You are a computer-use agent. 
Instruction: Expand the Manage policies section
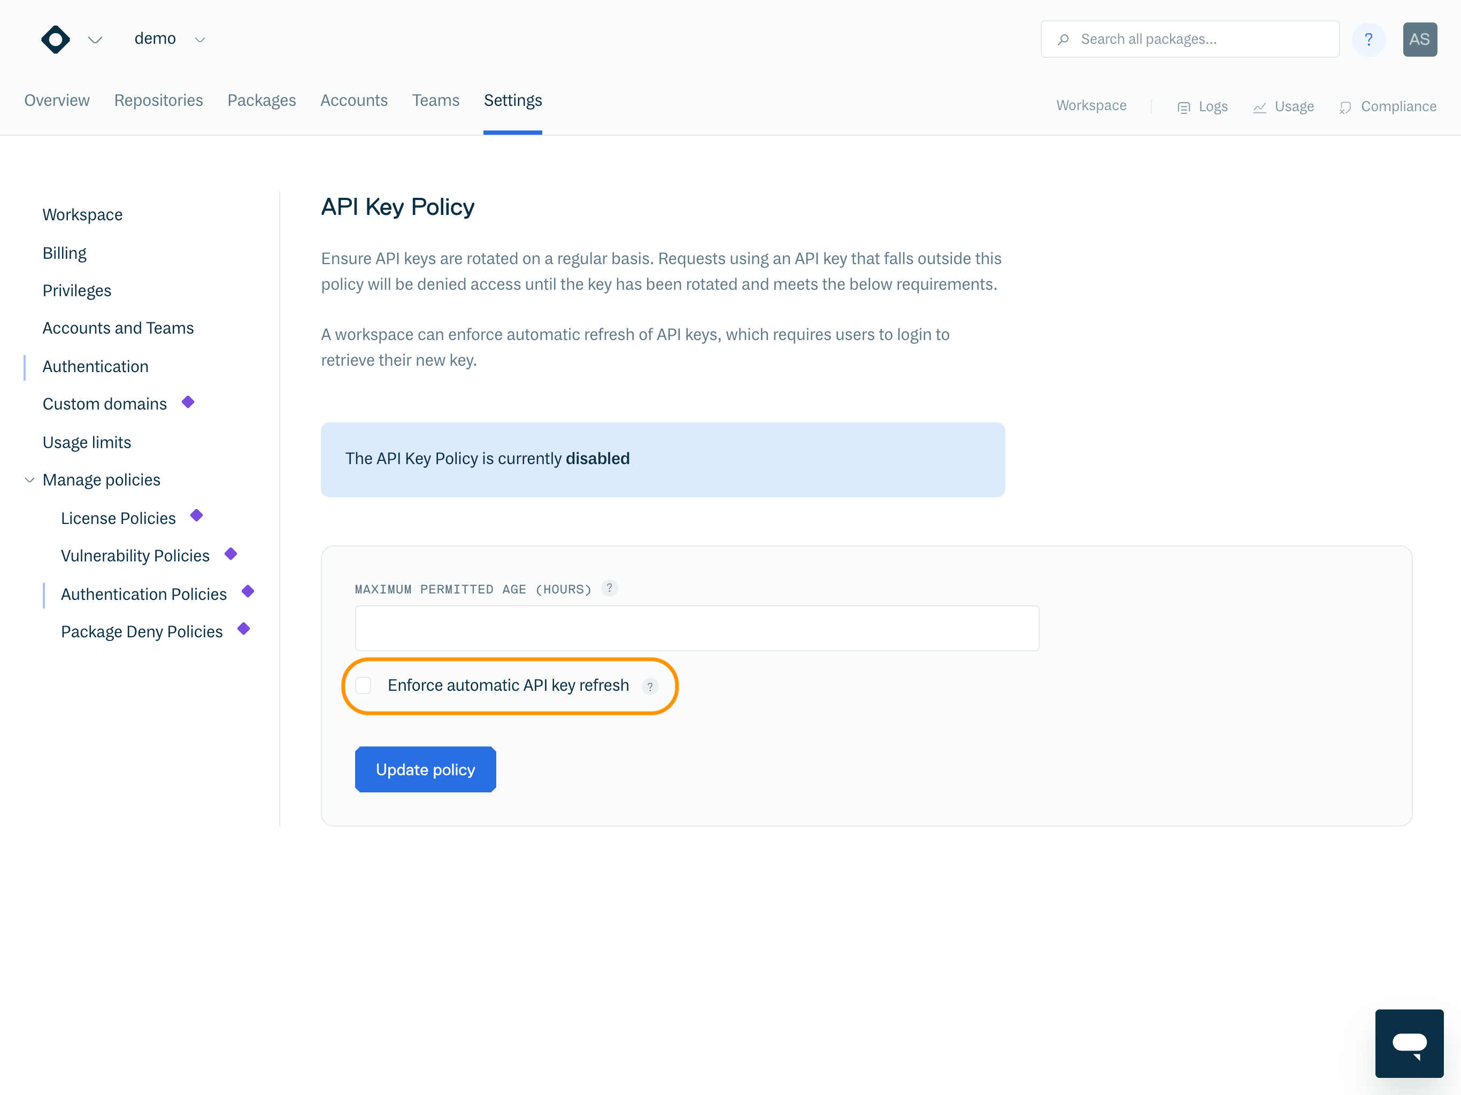pyautogui.click(x=28, y=481)
